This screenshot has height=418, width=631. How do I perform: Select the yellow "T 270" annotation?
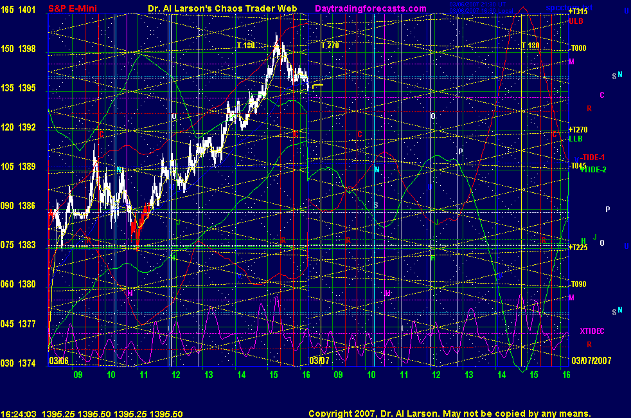coord(330,46)
